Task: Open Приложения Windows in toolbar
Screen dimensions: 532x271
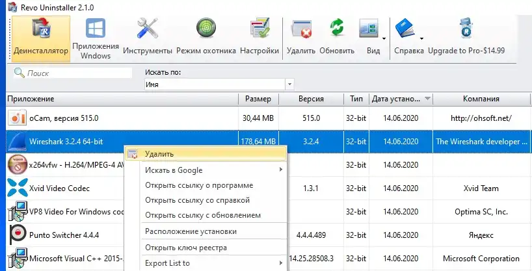Action: 96,39
